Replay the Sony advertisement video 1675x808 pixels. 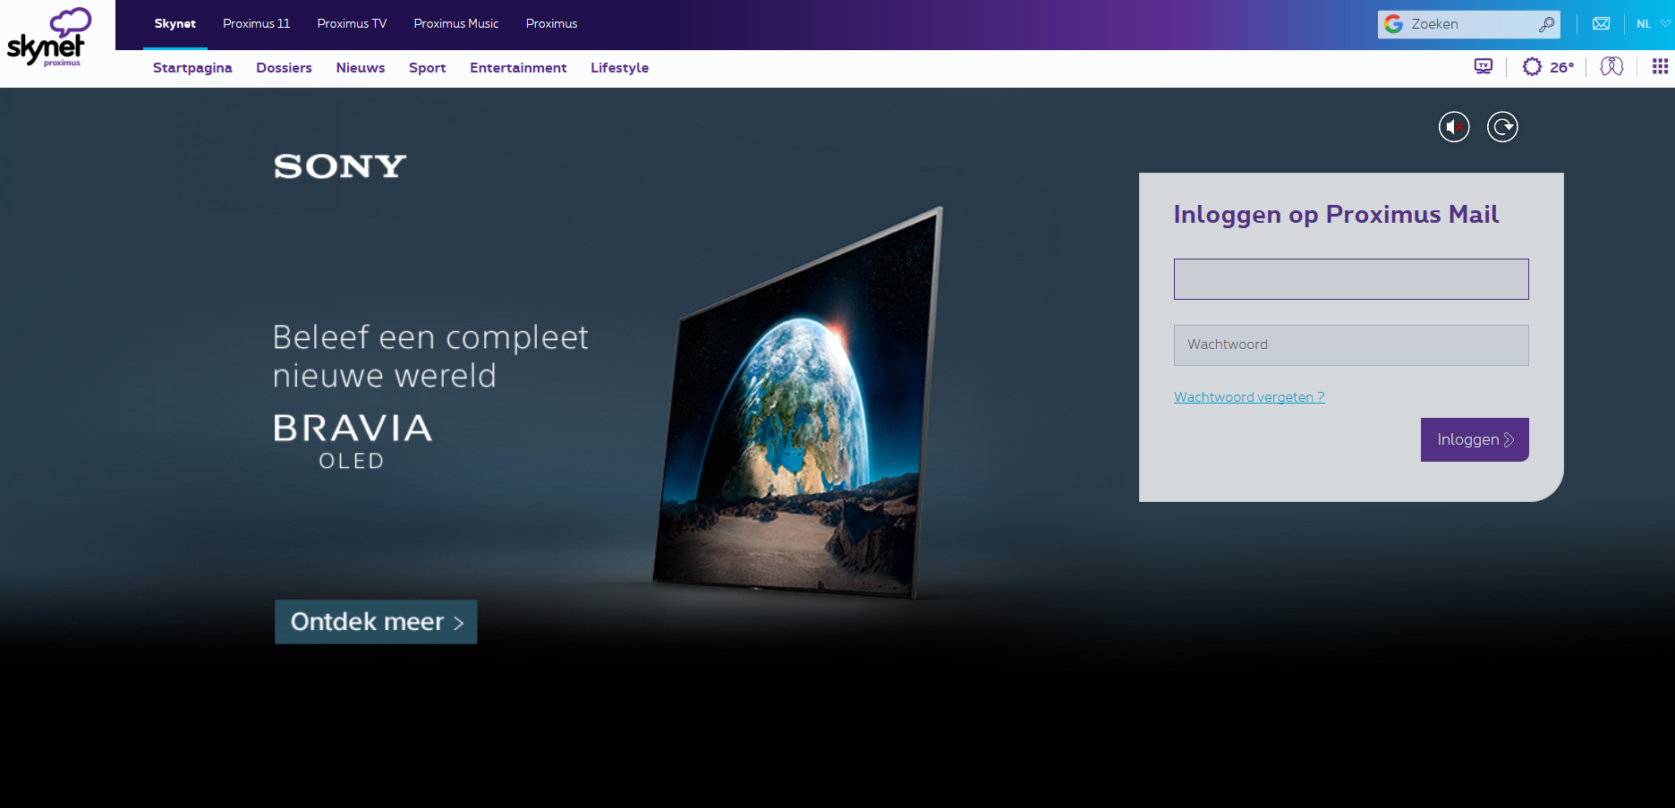[1502, 127]
